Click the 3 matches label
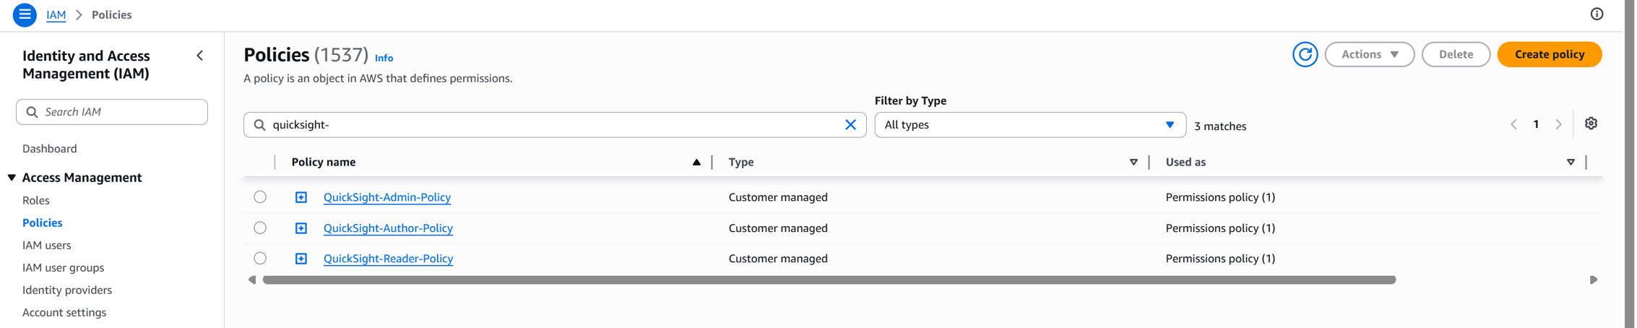Viewport: 1637px width, 328px height. [x=1219, y=126]
